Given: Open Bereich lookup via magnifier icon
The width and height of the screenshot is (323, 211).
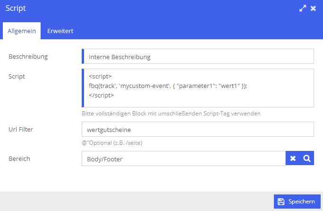Looking at the screenshot, I should [x=307, y=158].
